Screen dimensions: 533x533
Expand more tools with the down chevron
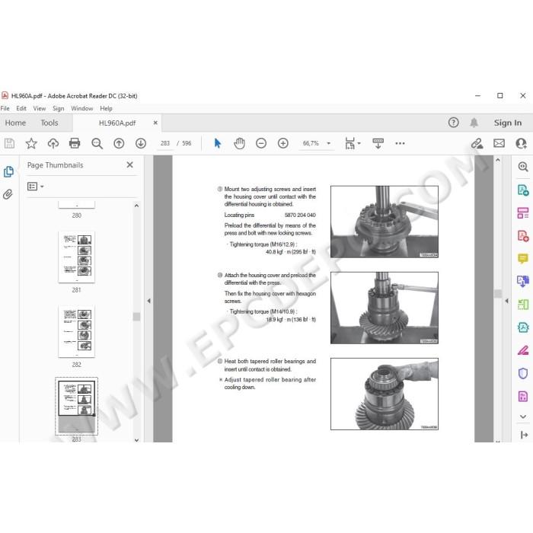(x=523, y=417)
